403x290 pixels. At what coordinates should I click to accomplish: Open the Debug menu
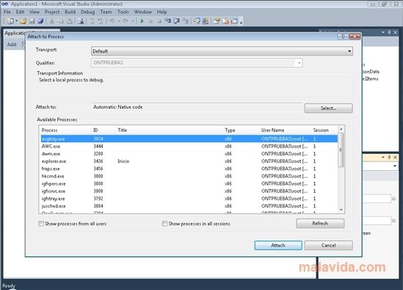[x=87, y=12]
